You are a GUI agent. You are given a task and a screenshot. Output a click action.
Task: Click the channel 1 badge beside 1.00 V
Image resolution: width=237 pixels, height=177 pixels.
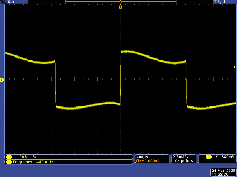(9, 157)
